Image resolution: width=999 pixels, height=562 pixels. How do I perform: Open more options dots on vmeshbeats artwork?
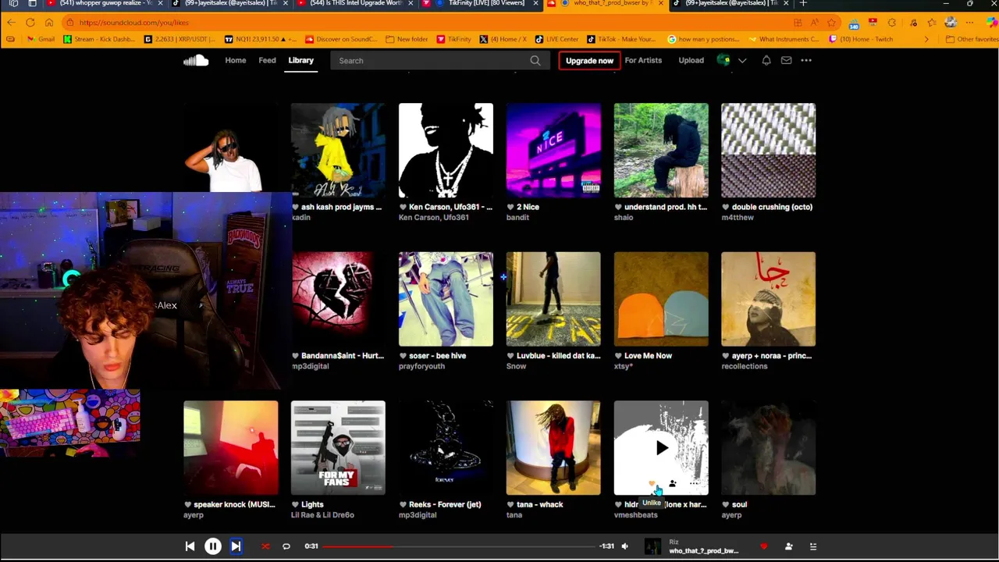[693, 484]
